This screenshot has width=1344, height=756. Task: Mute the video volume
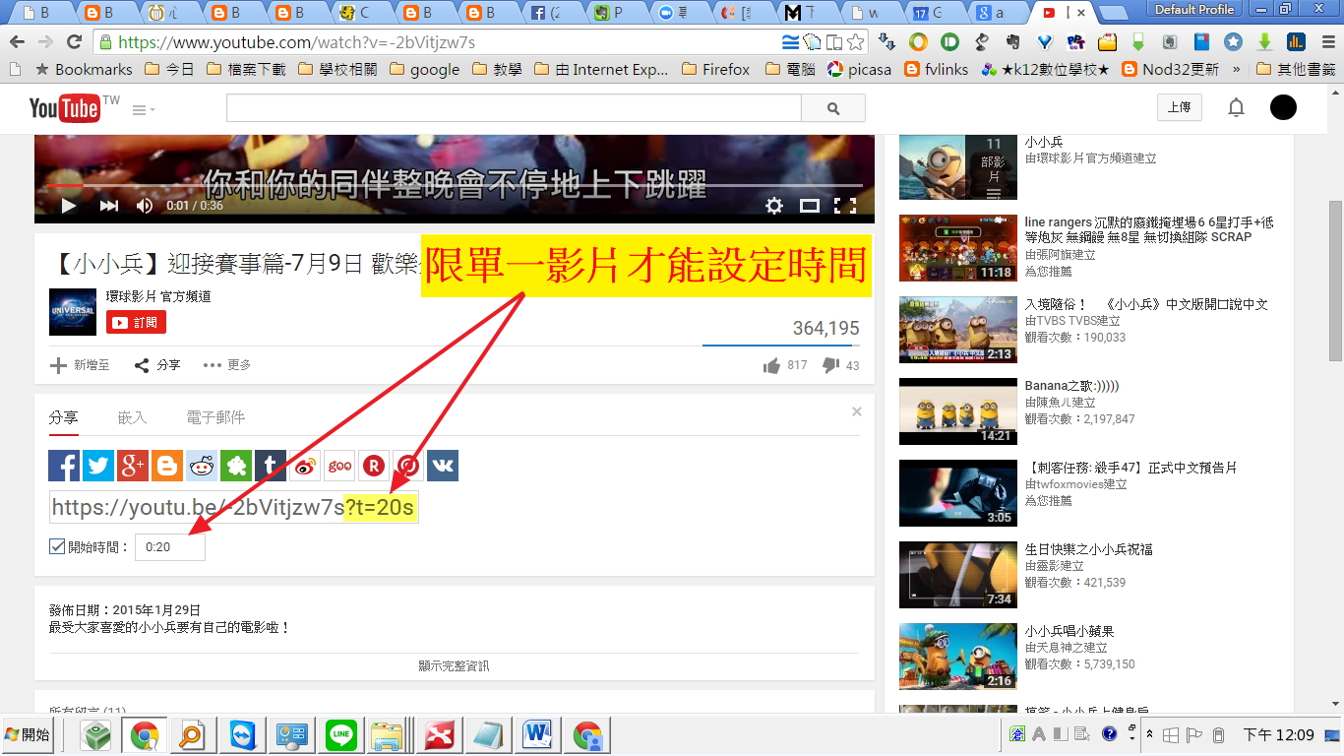click(145, 206)
